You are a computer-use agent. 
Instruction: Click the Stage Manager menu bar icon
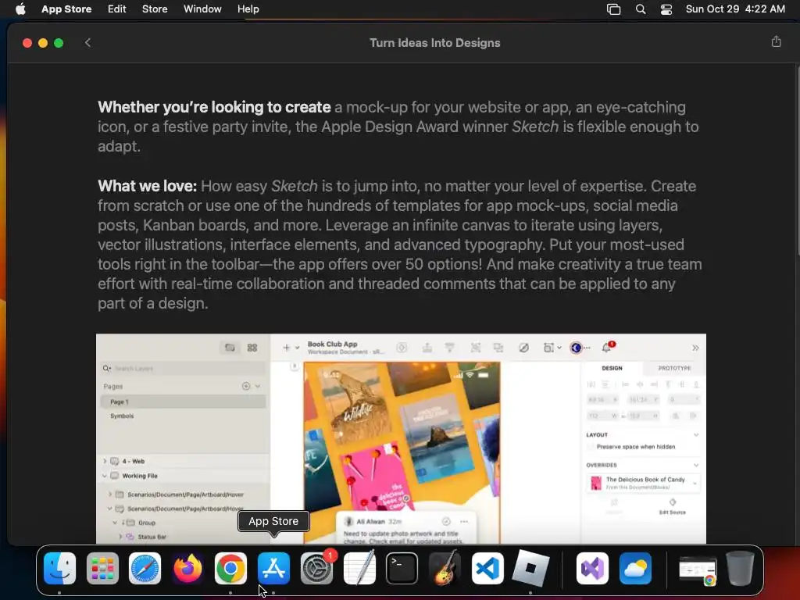(614, 9)
